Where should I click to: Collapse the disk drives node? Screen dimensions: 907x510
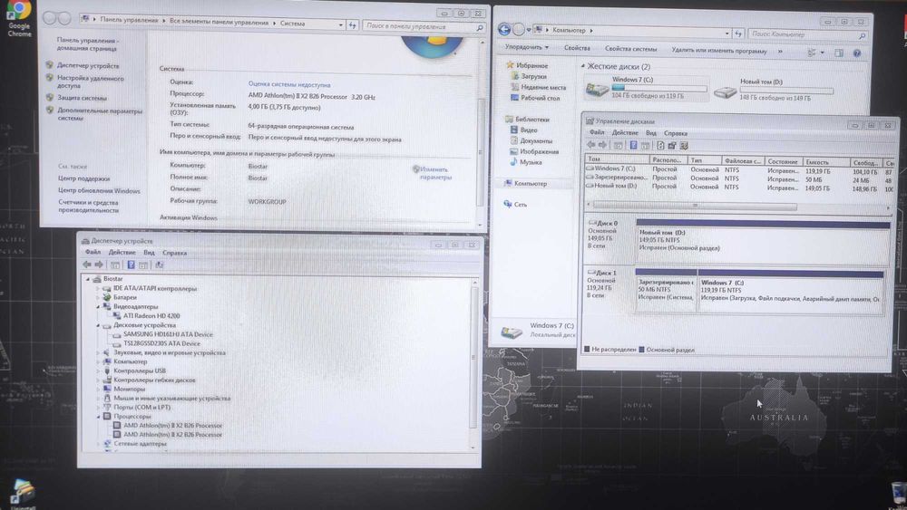pos(98,325)
